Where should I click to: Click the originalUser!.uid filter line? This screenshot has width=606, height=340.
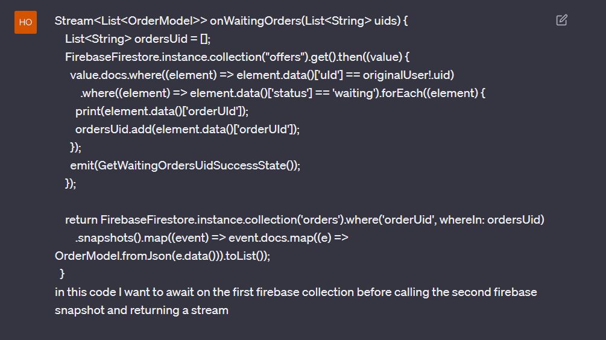pyautogui.click(x=262, y=75)
